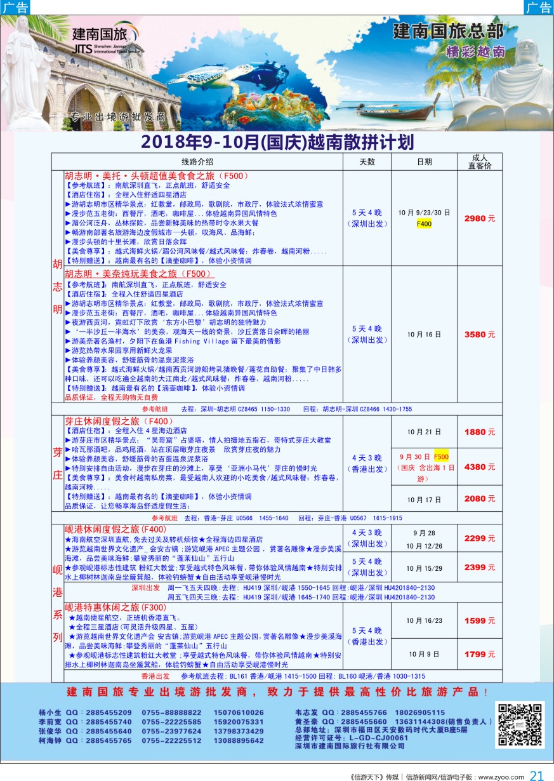Select the date 10月15/29
The image size is (554, 781).
pyautogui.click(x=425, y=568)
